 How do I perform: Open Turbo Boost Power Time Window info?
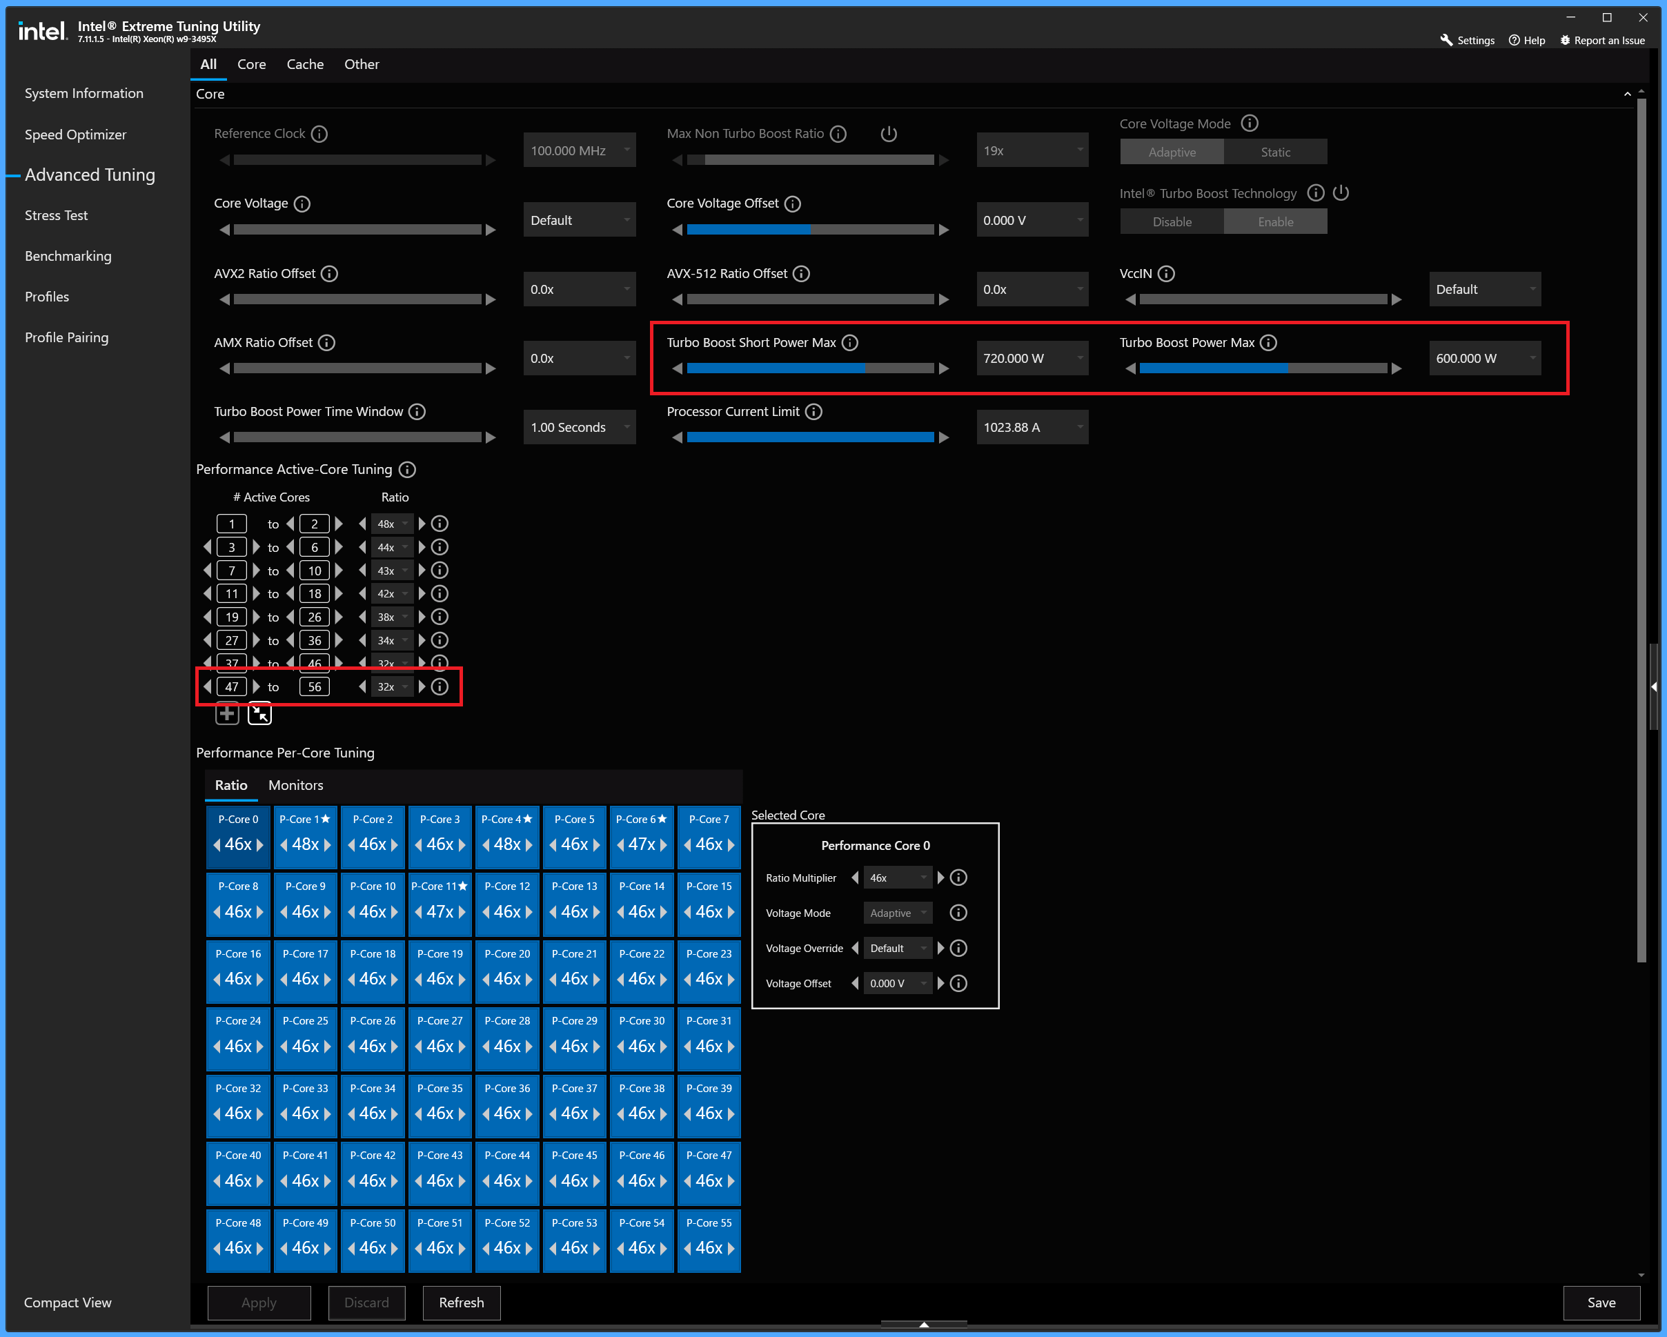pos(417,411)
